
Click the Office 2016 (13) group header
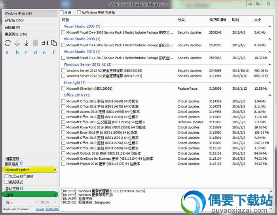pyautogui.click(x=77, y=95)
